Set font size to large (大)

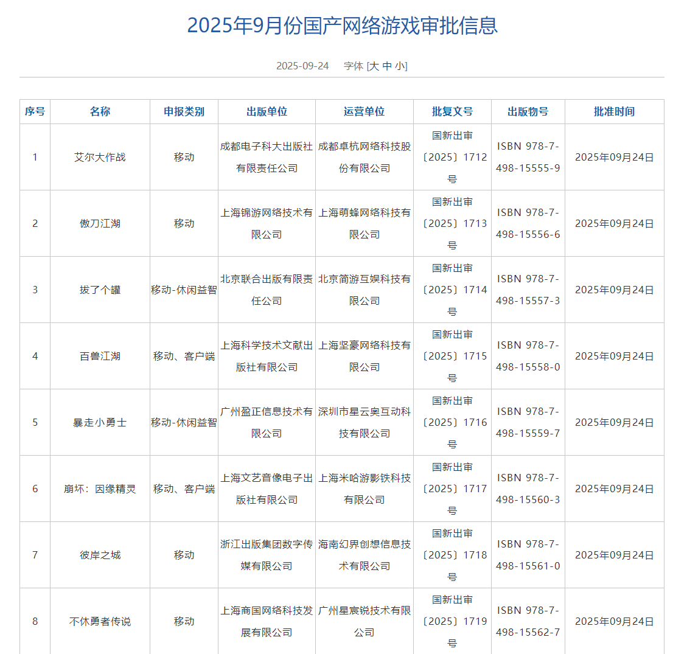pos(374,66)
